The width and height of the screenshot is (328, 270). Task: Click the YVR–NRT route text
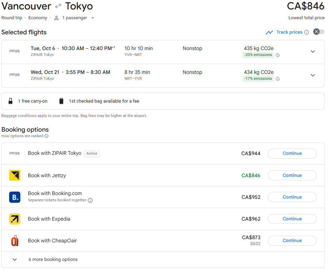pyautogui.click(x=133, y=55)
